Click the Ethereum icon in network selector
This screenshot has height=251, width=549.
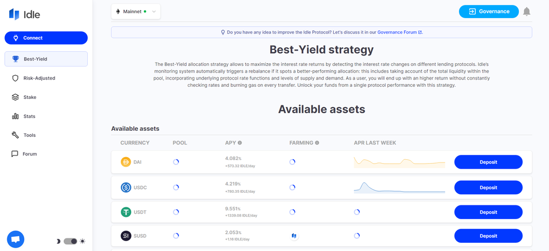tap(118, 12)
